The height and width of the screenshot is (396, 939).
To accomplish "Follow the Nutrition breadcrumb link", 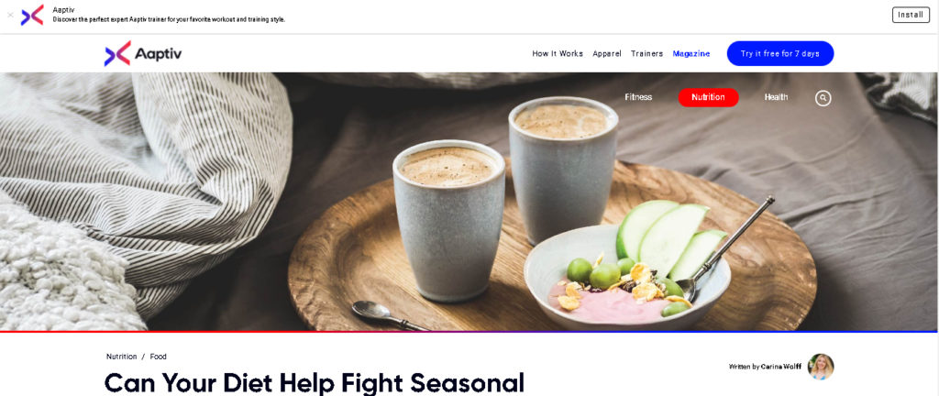I will (x=122, y=357).
